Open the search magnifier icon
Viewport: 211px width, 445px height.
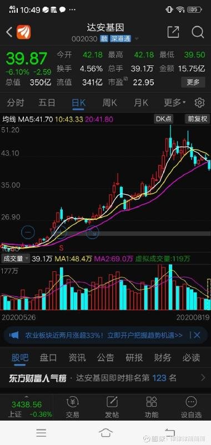tap(198, 32)
